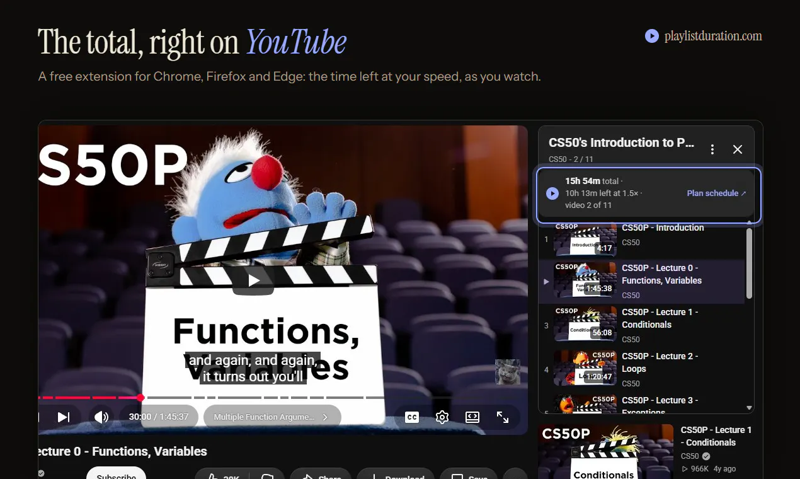Click the 15h 54m total text
800x479 pixels.
[x=592, y=181]
